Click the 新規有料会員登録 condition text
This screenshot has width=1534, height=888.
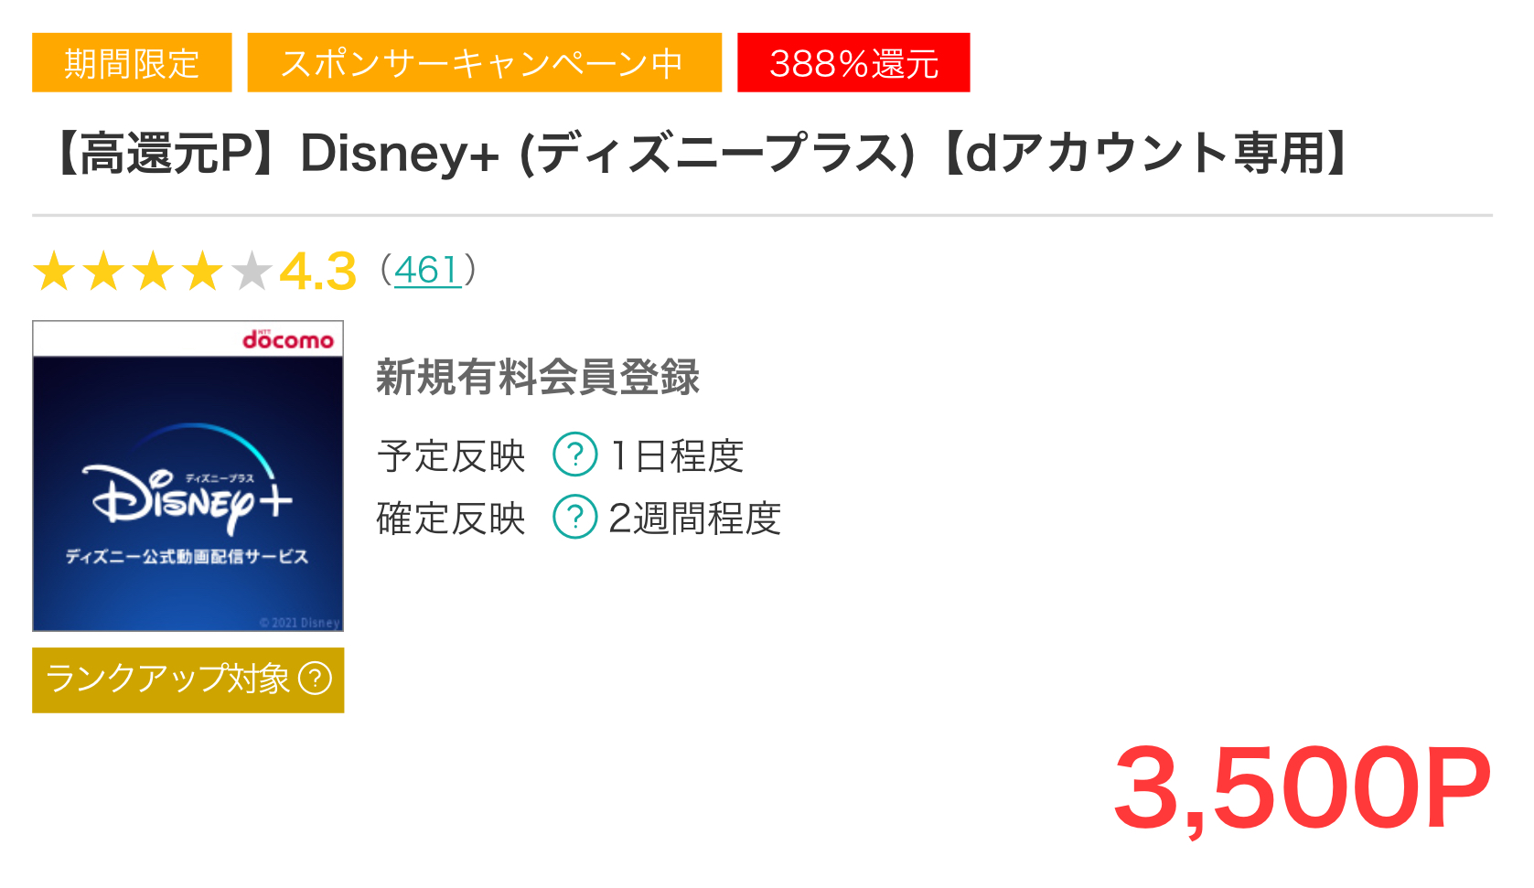click(x=538, y=377)
